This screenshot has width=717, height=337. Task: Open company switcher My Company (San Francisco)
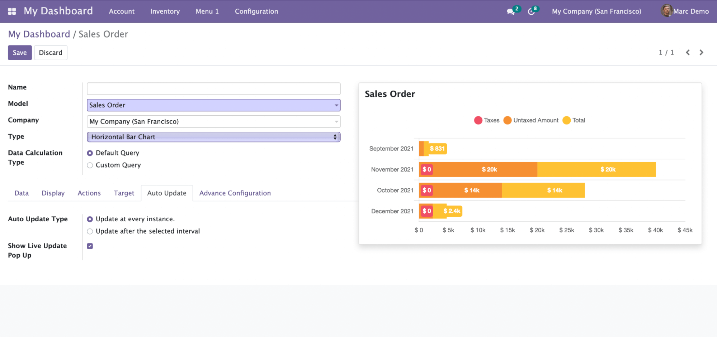(596, 11)
